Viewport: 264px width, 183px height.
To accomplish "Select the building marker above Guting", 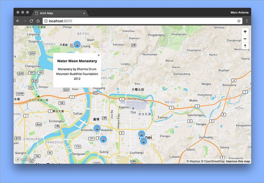I will 103,139.
